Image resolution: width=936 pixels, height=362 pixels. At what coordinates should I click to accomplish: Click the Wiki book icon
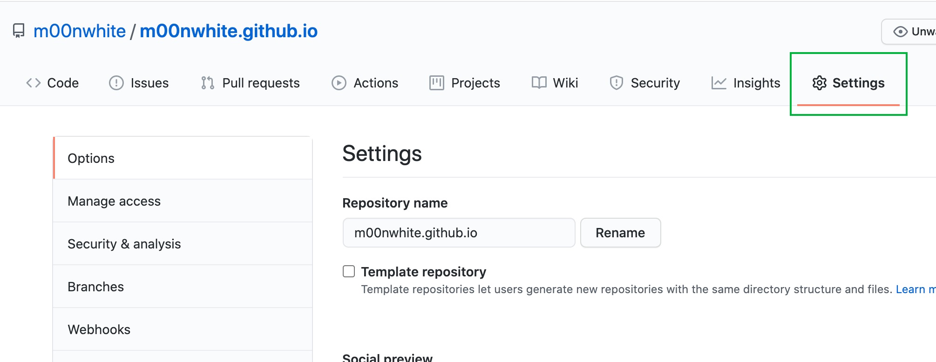[539, 83]
